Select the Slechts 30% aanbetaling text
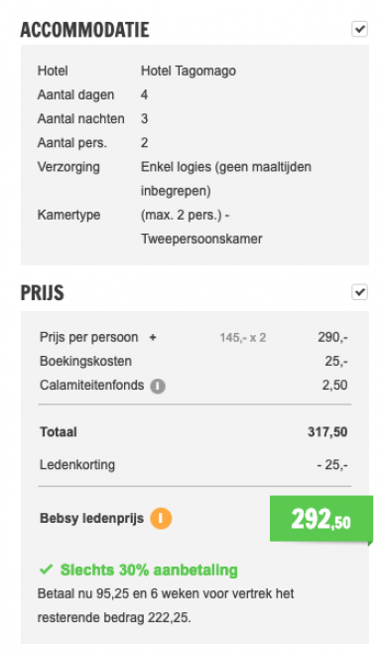This screenshot has height=656, width=382. click(149, 570)
